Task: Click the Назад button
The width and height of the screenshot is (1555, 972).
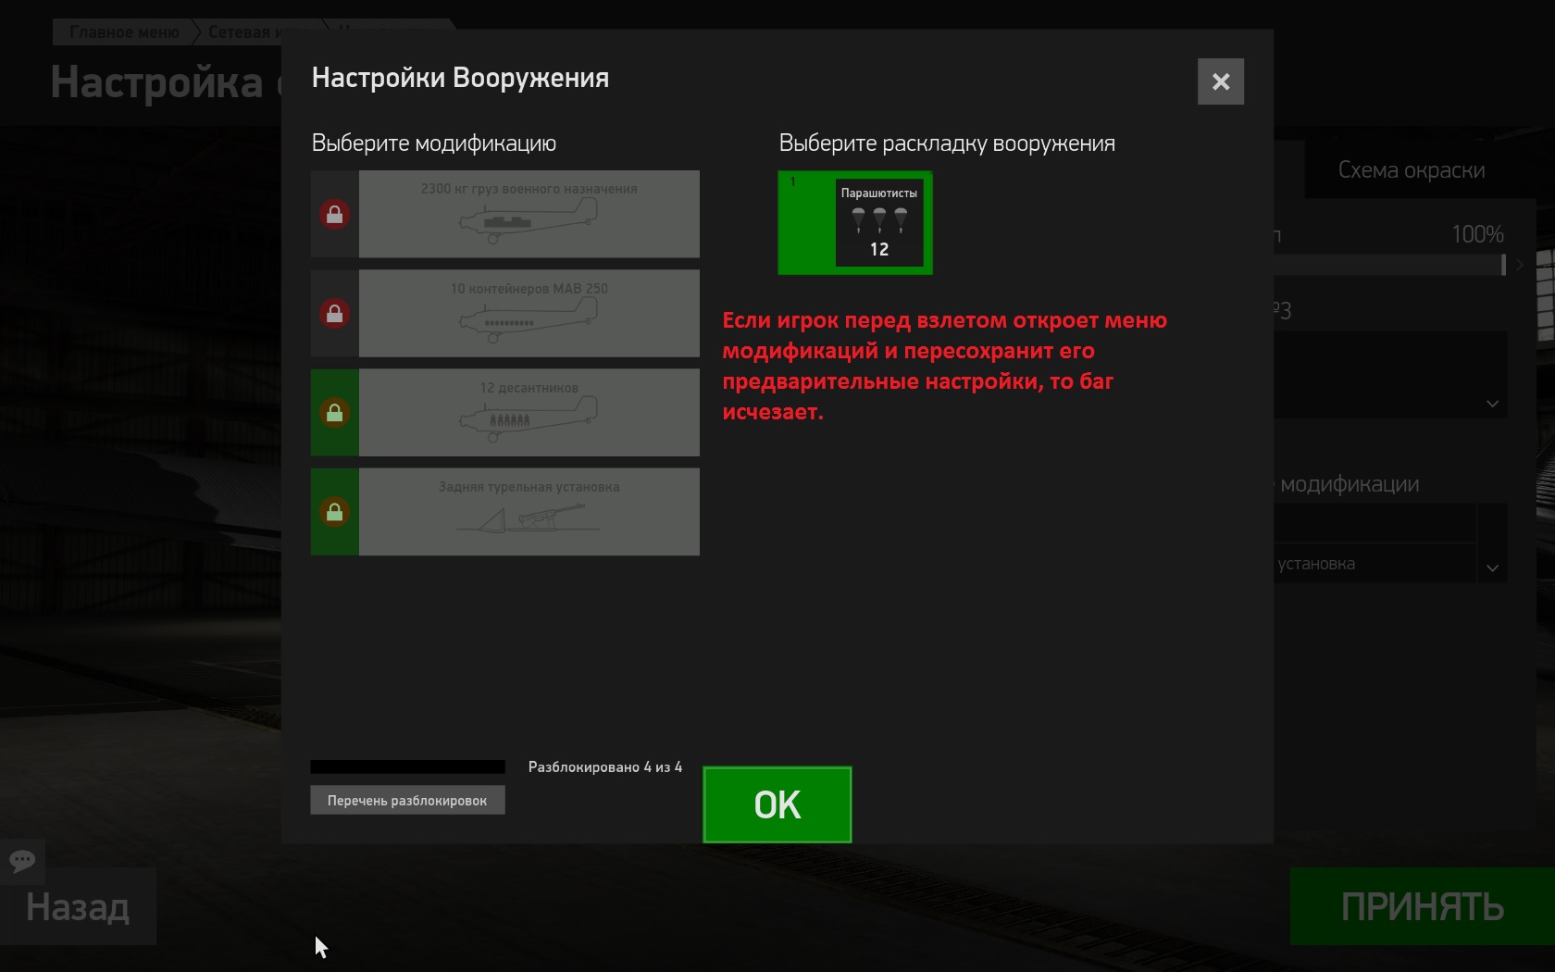Action: click(x=78, y=906)
